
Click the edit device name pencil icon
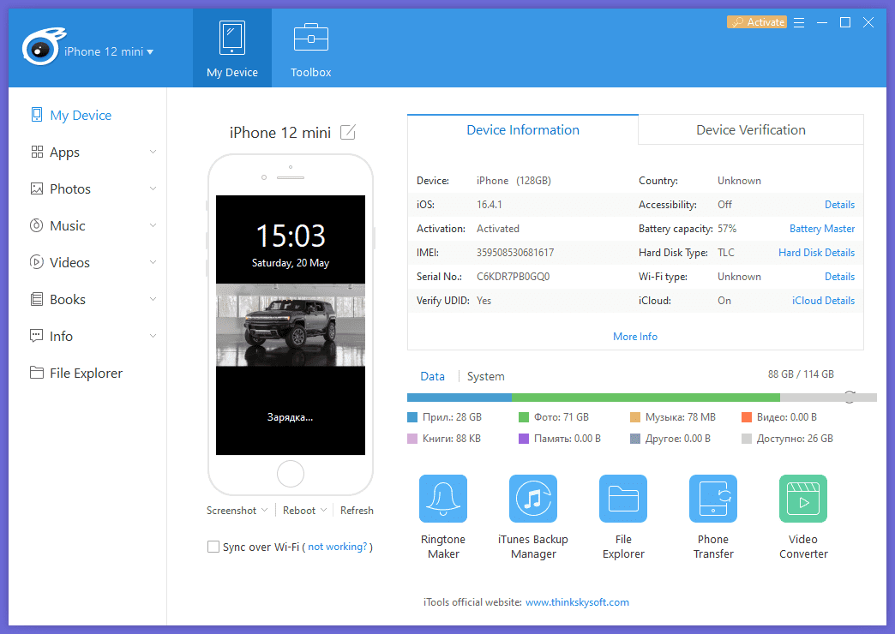coord(347,132)
